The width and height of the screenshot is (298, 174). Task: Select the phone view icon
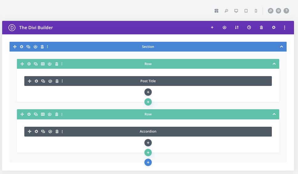(256, 11)
